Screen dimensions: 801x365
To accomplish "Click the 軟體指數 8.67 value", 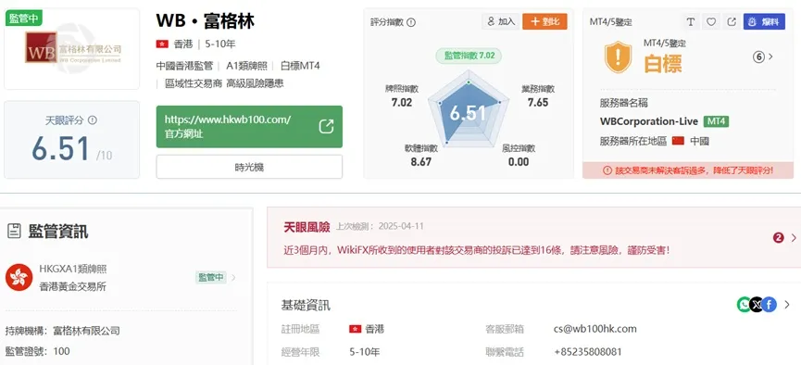I will pyautogui.click(x=420, y=162).
